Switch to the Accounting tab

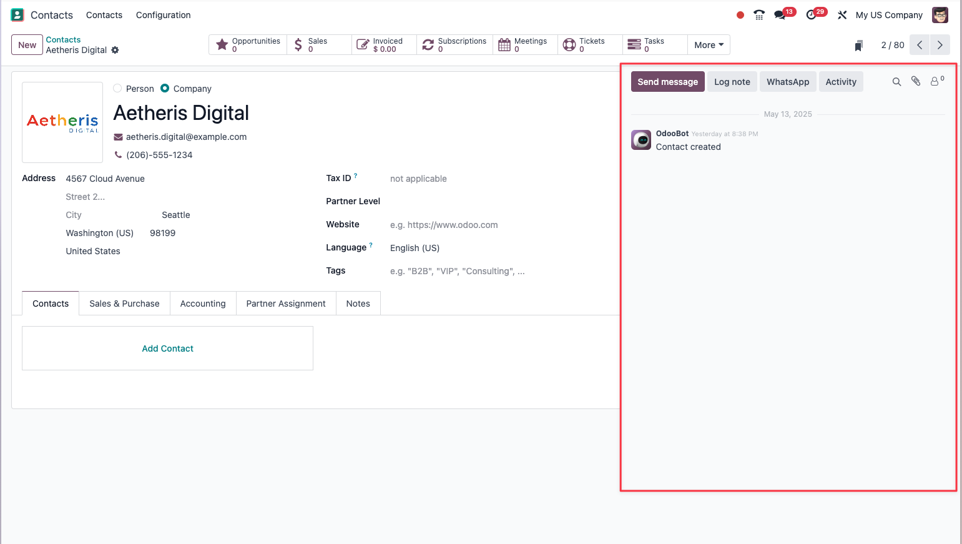tap(203, 304)
